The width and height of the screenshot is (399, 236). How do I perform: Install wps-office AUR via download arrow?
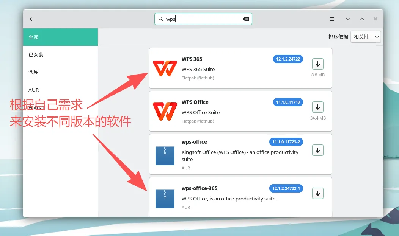(x=318, y=150)
